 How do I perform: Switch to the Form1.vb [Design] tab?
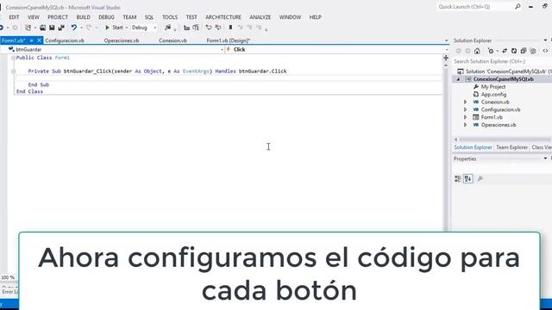(228, 40)
